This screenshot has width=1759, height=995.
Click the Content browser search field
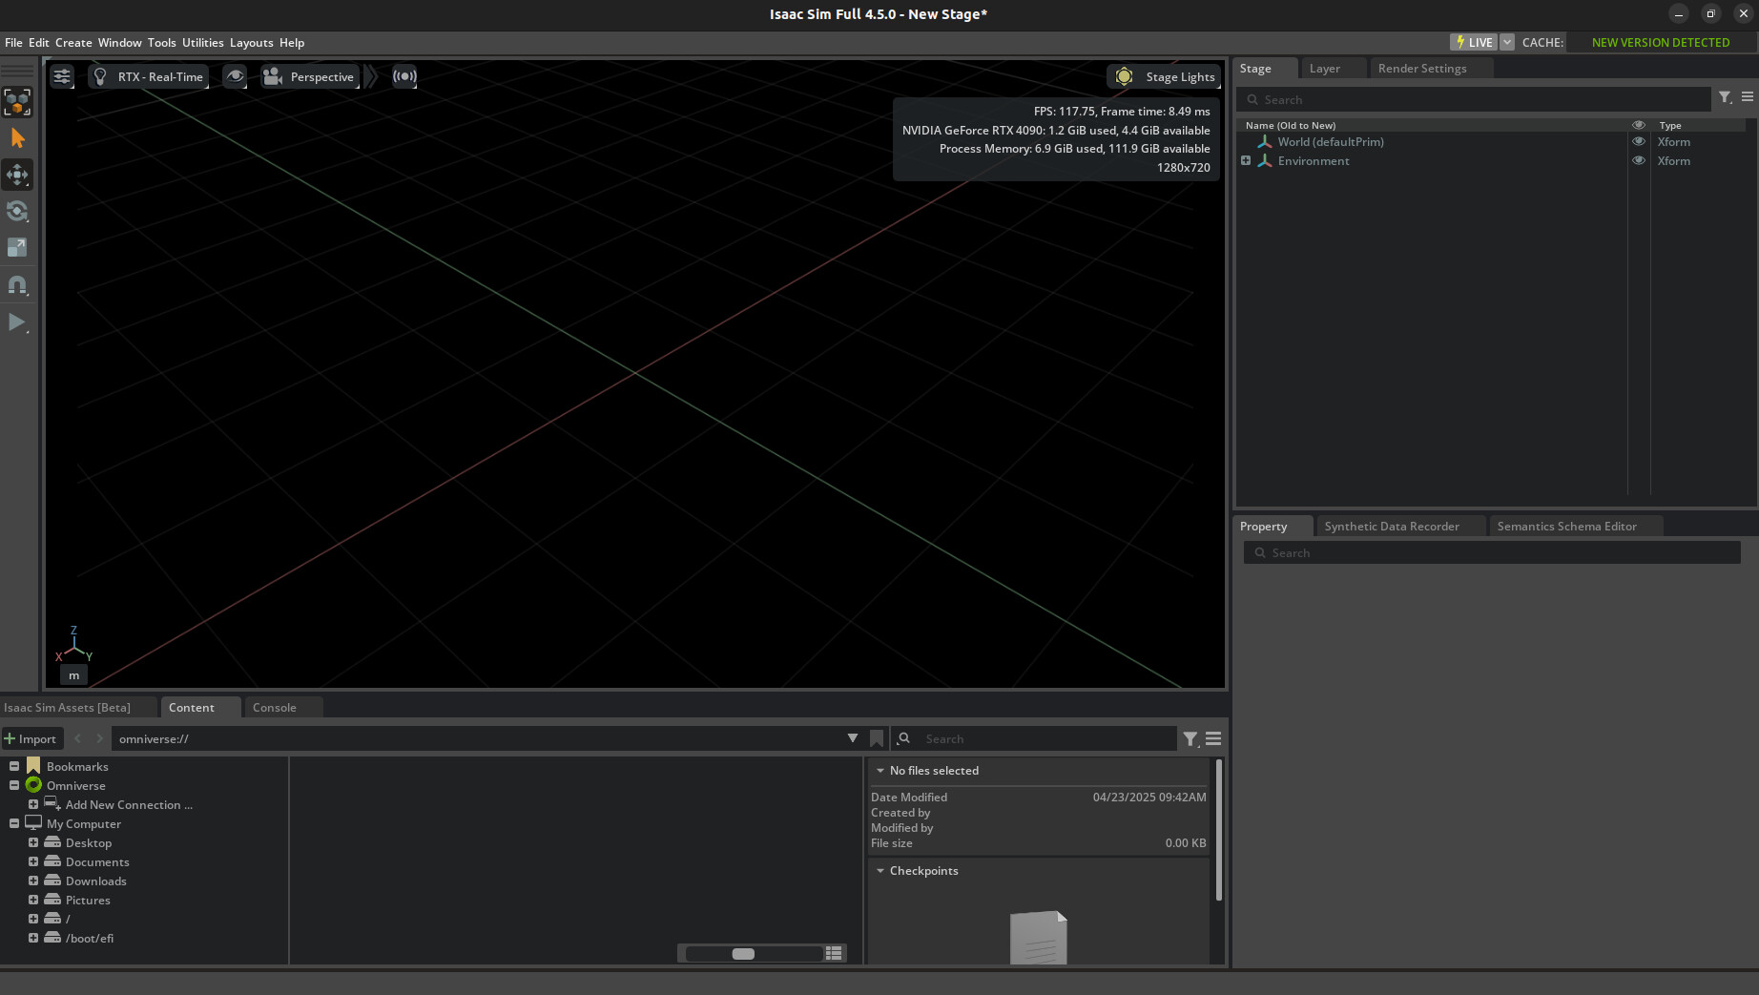tap(1035, 738)
